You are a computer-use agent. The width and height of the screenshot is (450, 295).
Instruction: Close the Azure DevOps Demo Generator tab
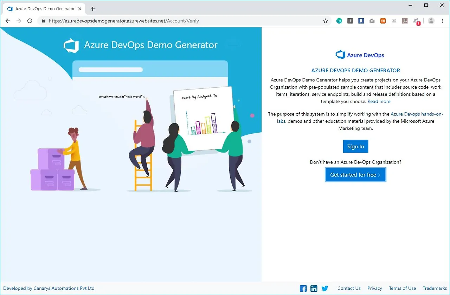80,9
